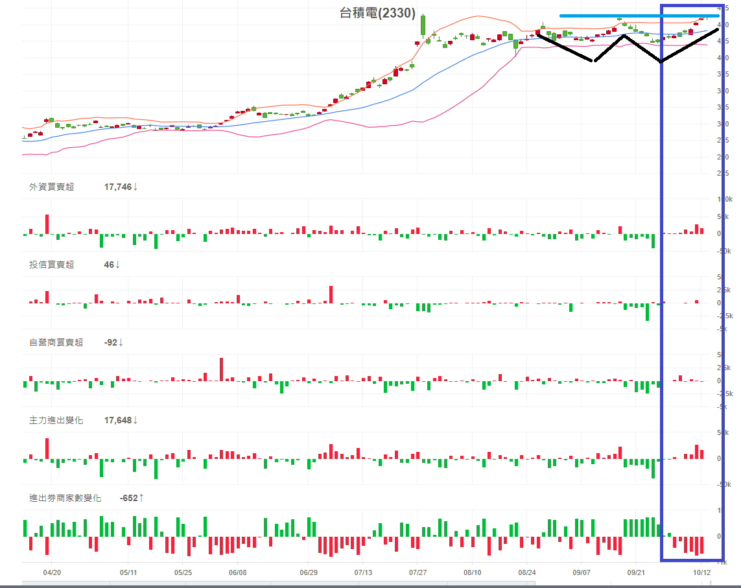
Task: Select the 外資買賣超 indicator label
Action: coord(51,187)
